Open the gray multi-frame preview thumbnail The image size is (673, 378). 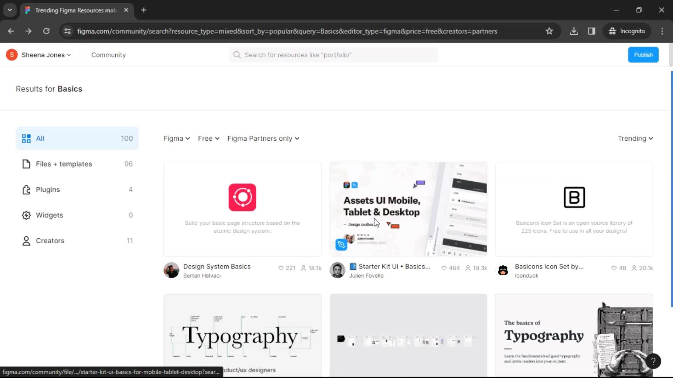tap(408, 335)
